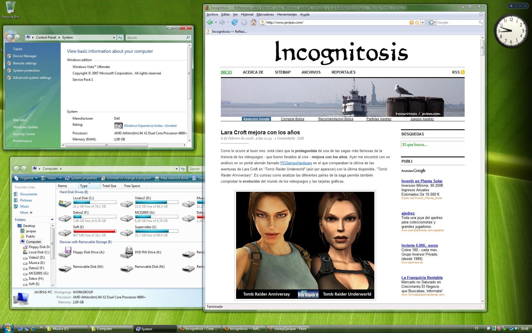Viewport: 532px width, 333px height.
Task: Open Device Manager from the System tasks pane
Action: [x=24, y=56]
